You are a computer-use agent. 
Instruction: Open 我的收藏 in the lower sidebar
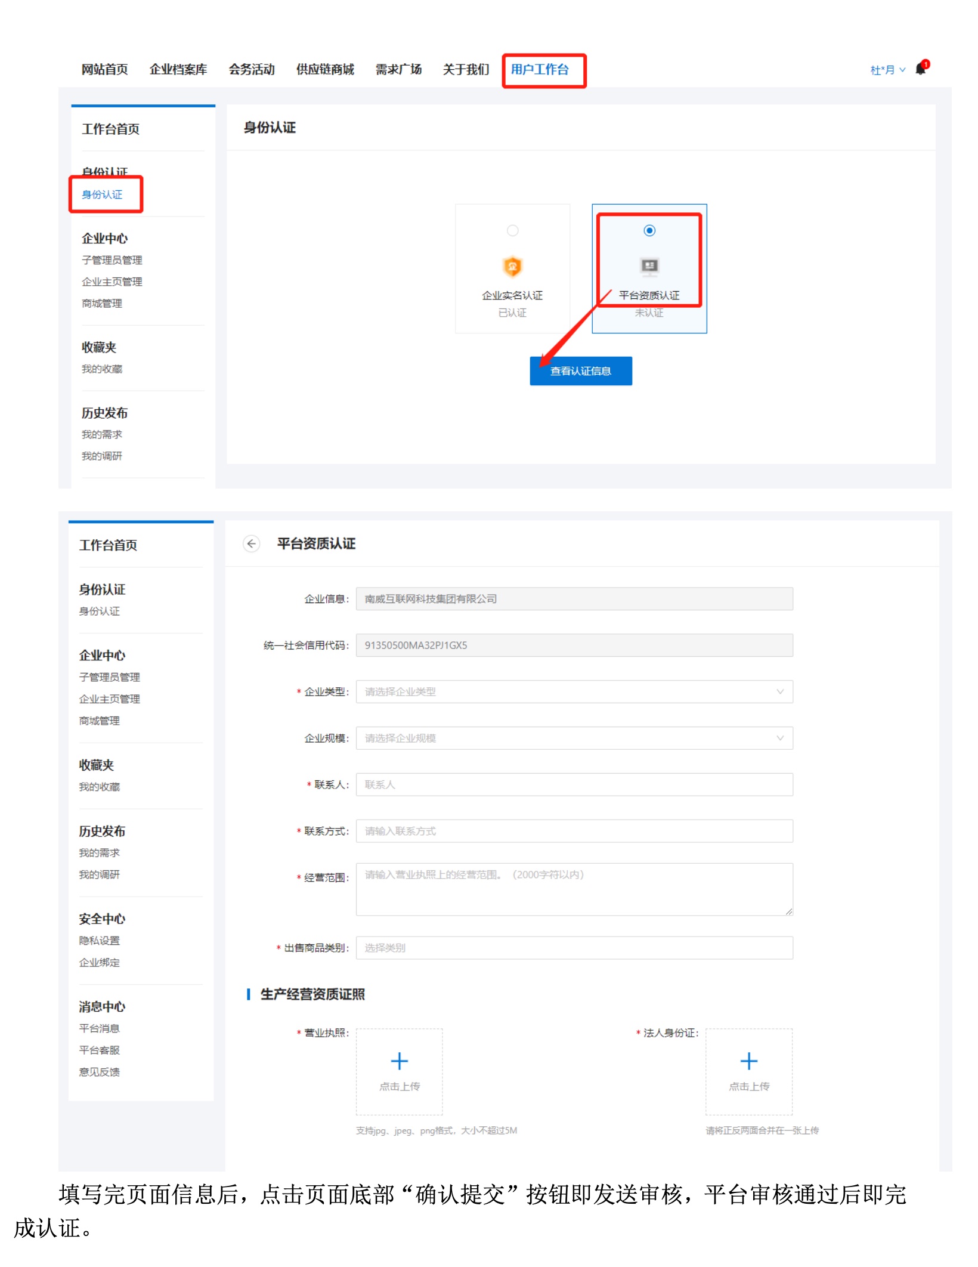[x=100, y=787]
